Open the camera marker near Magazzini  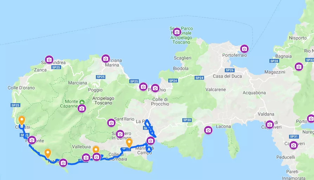point(299,67)
